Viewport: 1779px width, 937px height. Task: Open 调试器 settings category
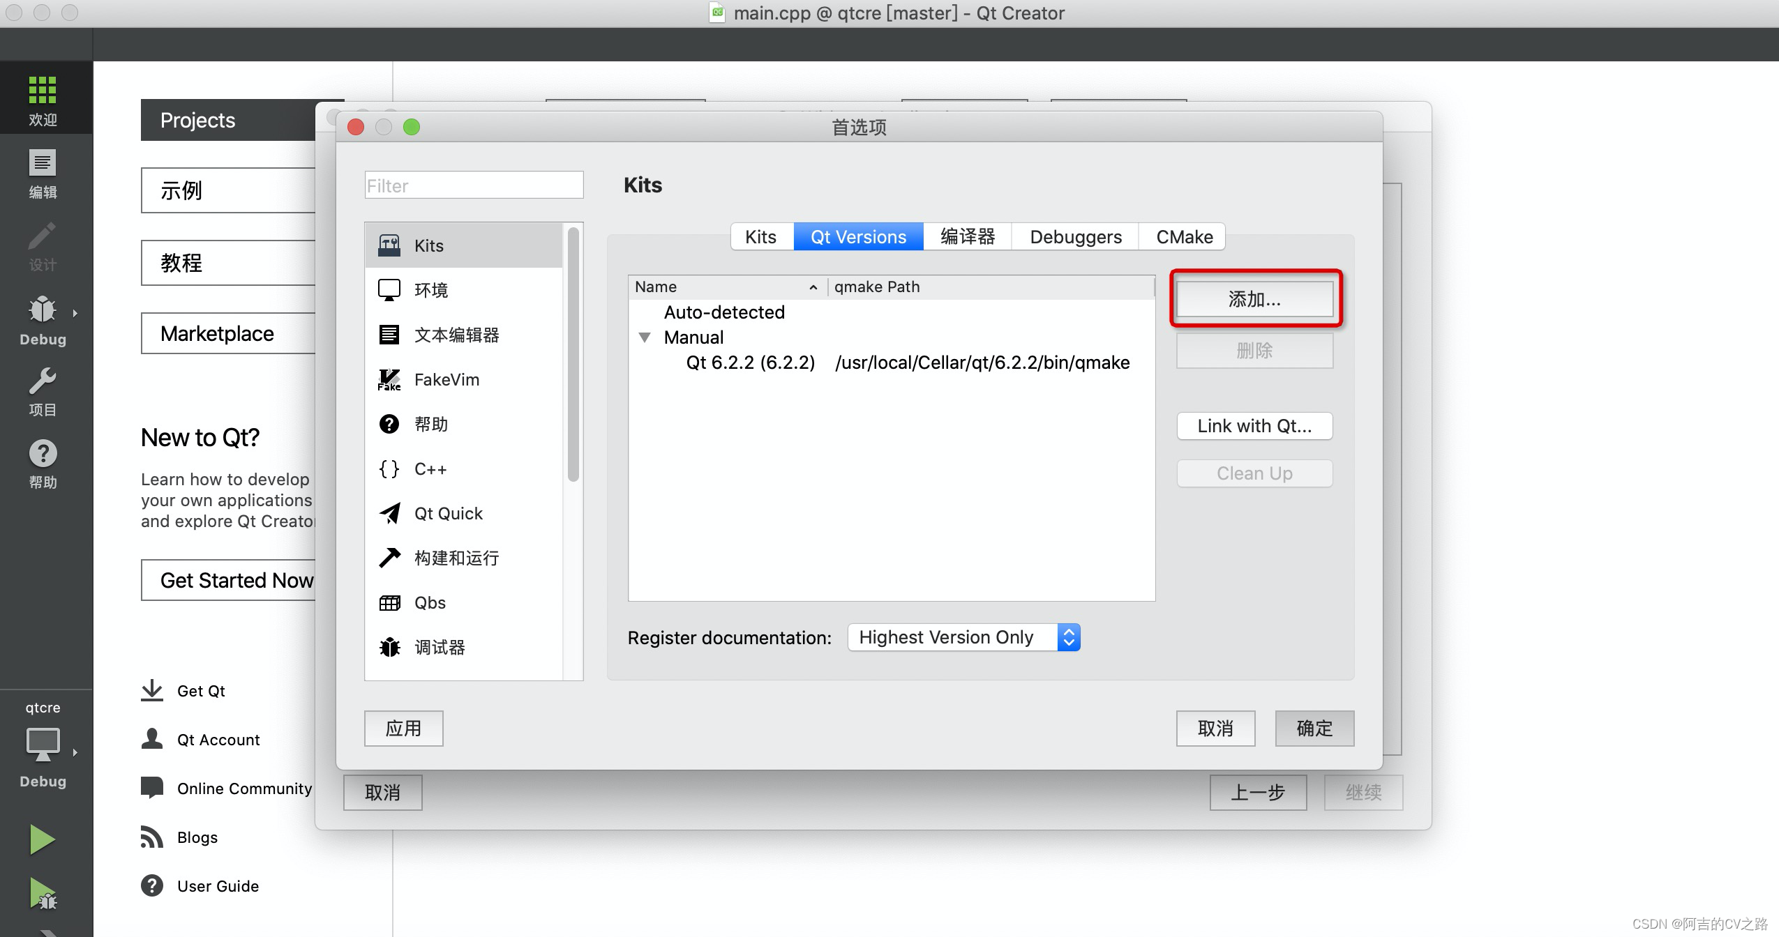(x=464, y=648)
